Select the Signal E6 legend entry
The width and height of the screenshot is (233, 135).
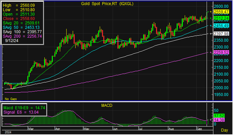pos(21,112)
